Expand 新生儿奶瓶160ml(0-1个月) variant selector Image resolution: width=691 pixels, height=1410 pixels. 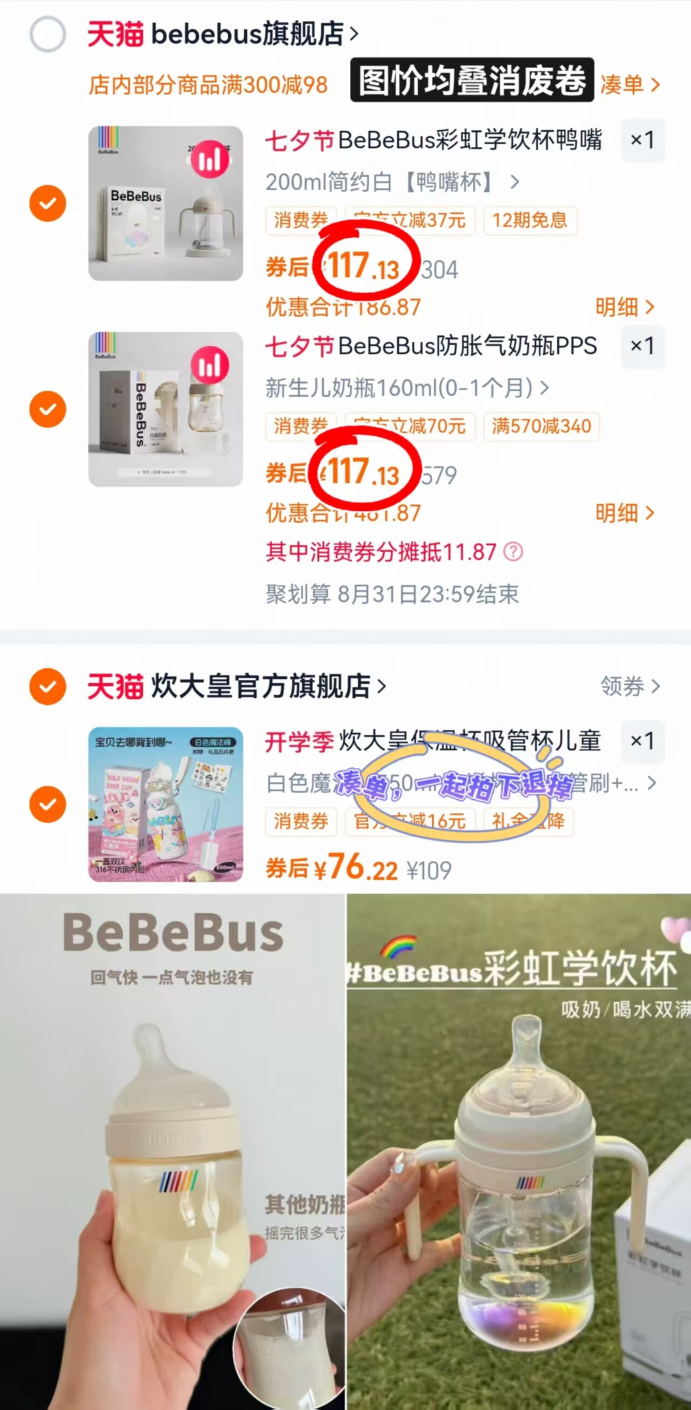pos(407,388)
